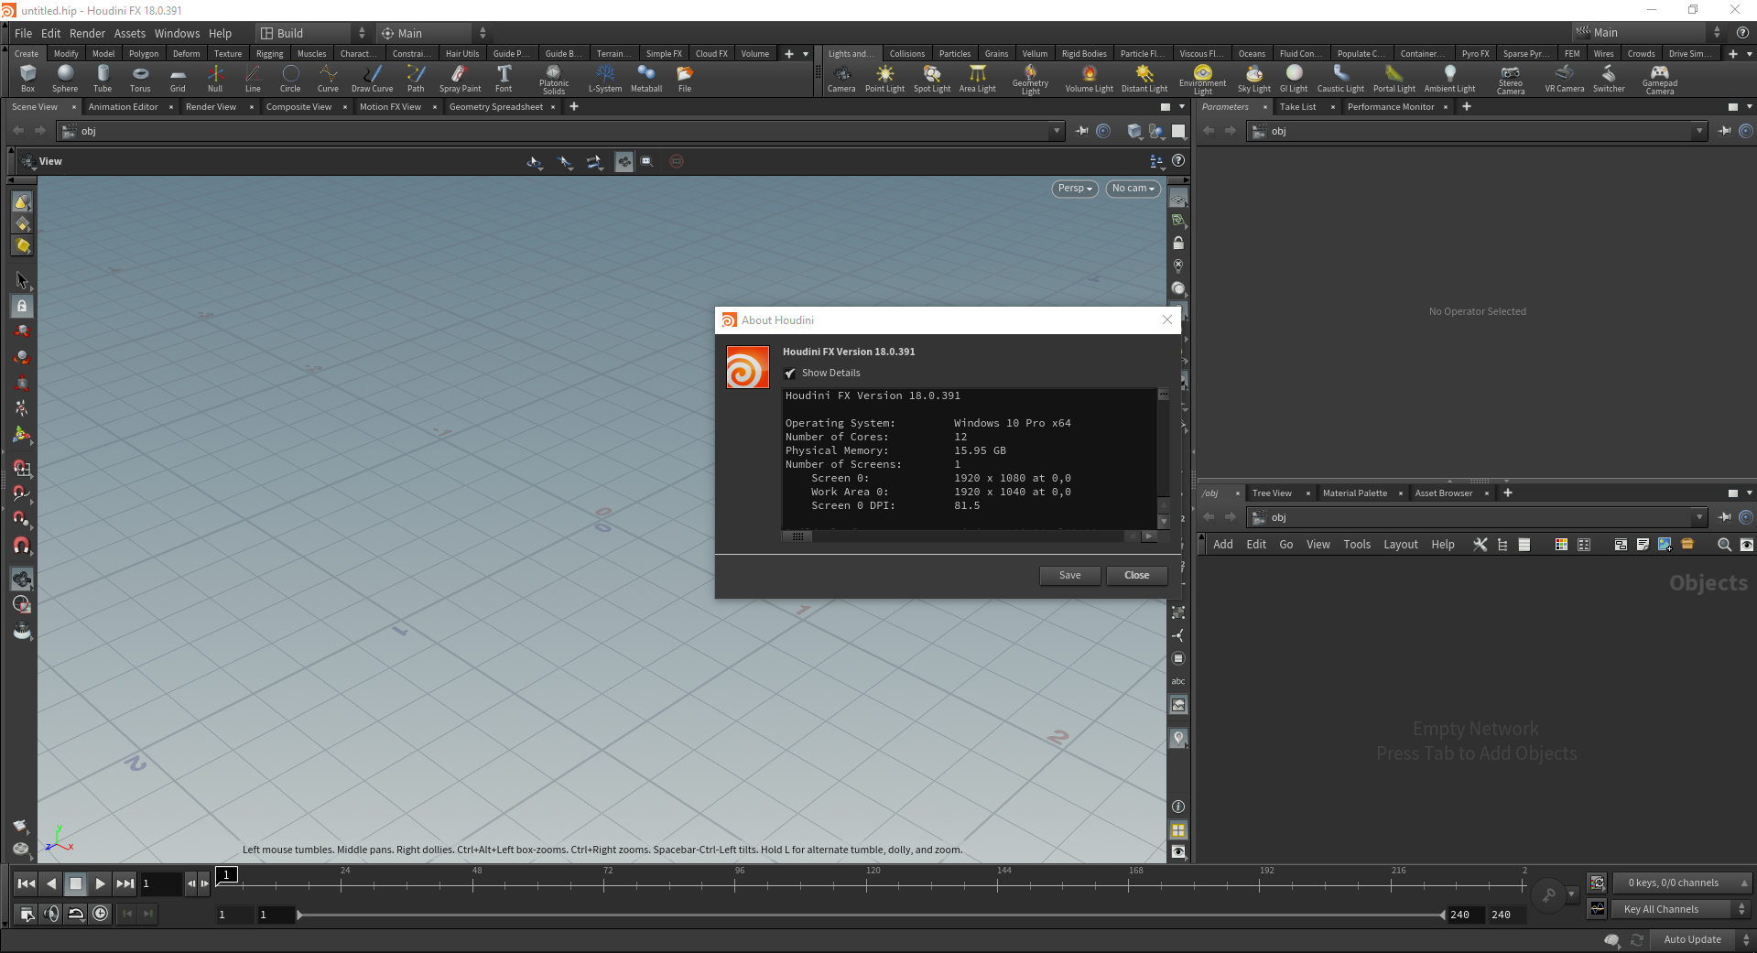Pick the Draw Curve tool
1757x953 pixels.
pyautogui.click(x=372, y=78)
